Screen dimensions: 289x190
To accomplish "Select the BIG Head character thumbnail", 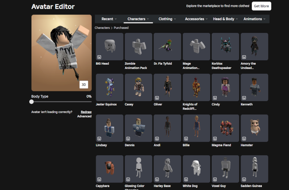I will coord(109,47).
